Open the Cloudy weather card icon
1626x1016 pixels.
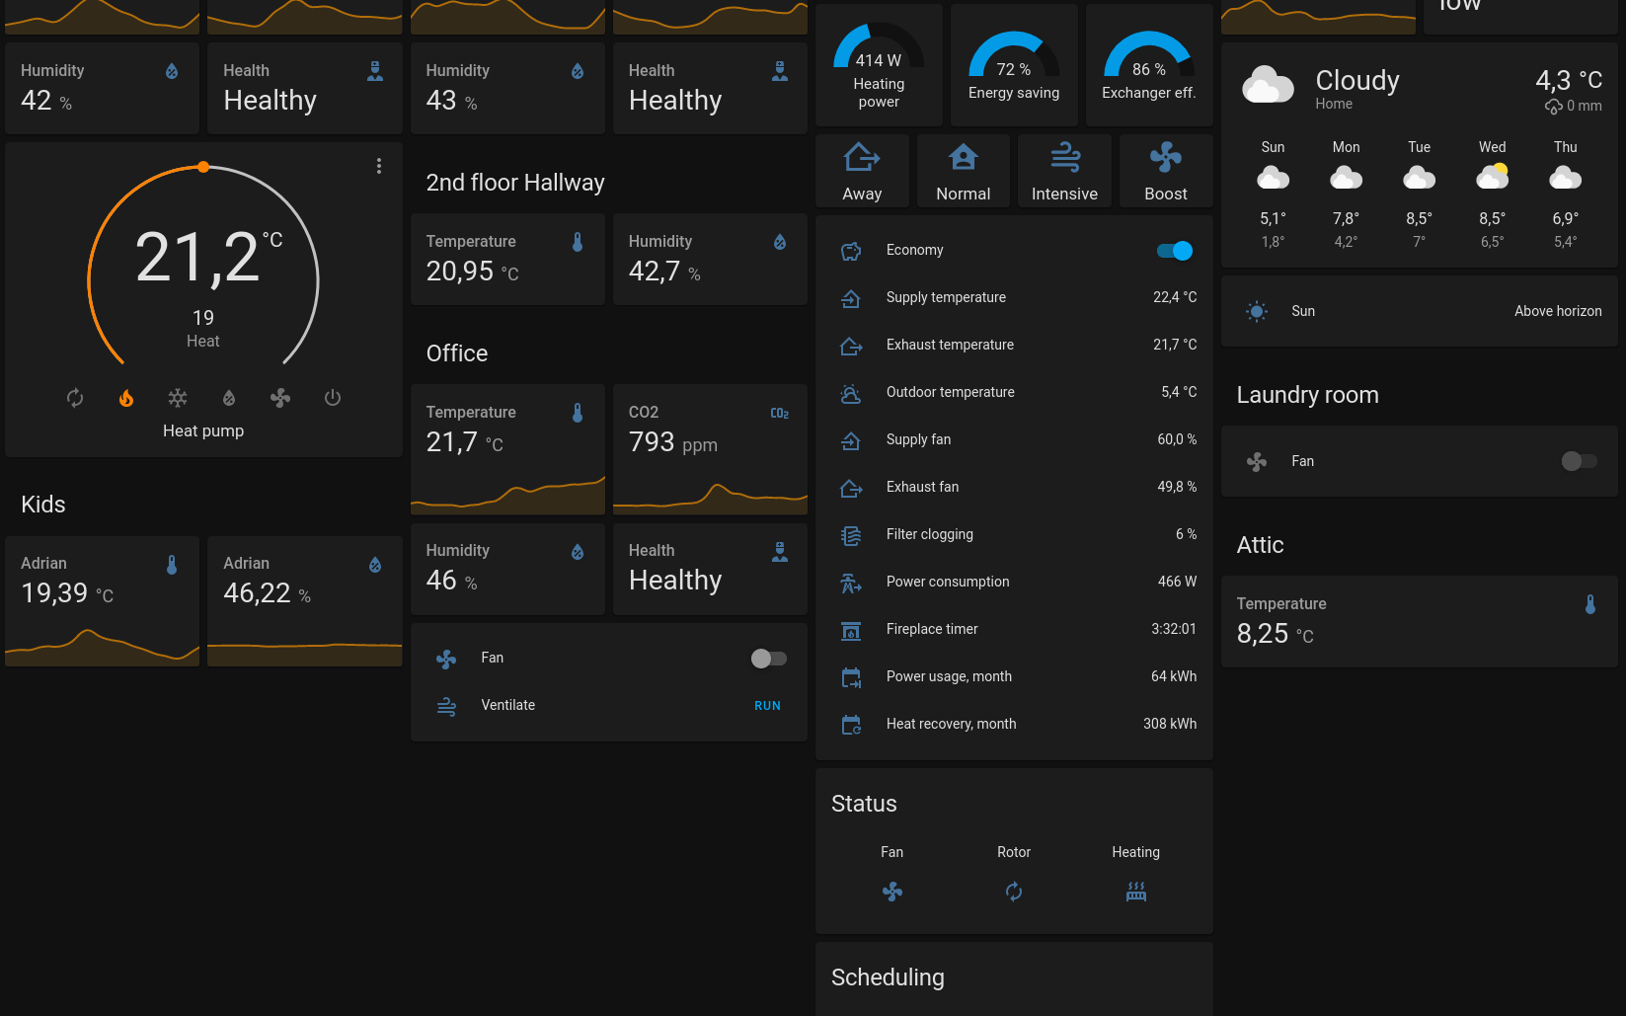[x=1269, y=86]
